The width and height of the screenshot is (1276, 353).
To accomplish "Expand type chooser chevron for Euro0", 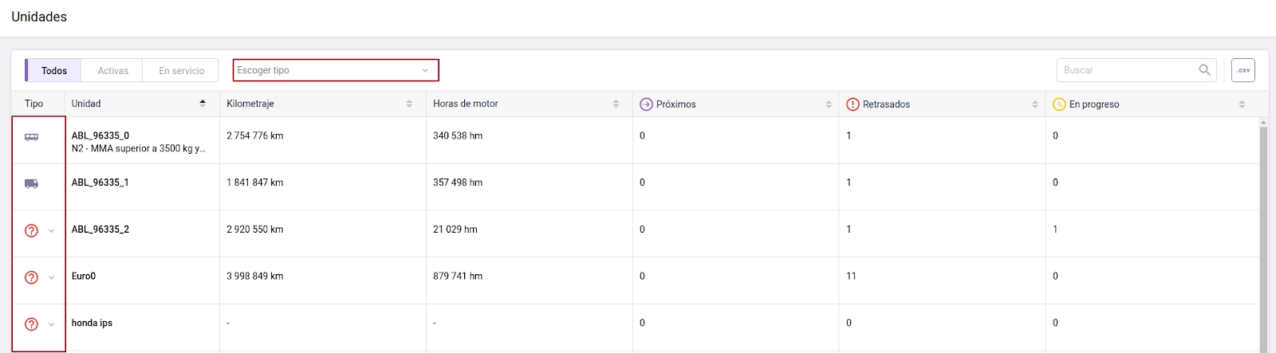I will (x=52, y=277).
